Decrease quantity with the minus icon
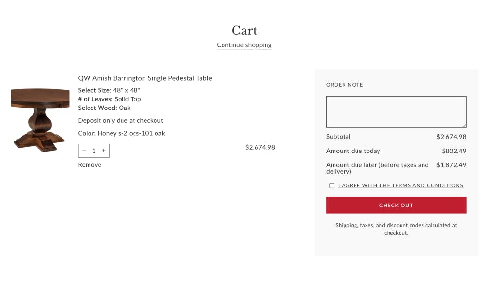490x282 pixels. (84, 151)
